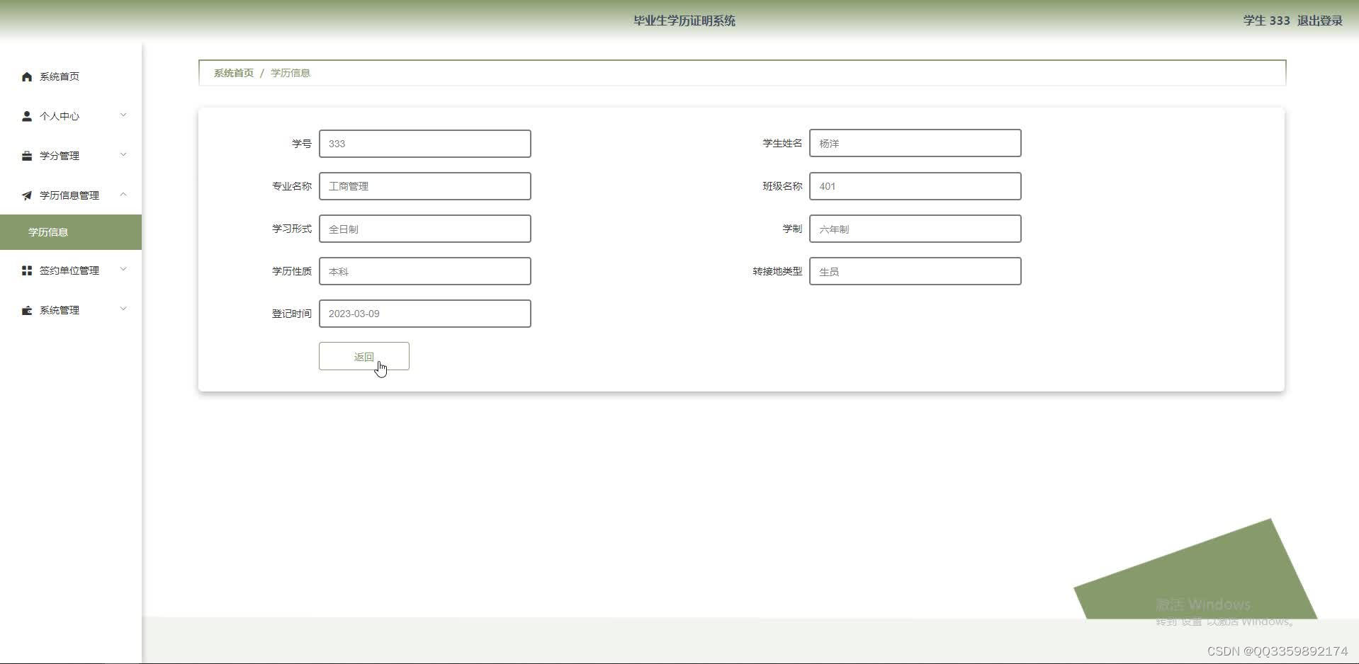Click the 转接地类型 label
The height and width of the screenshot is (664, 1359).
pos(777,271)
